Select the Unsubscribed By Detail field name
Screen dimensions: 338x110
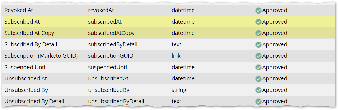(x=34, y=102)
